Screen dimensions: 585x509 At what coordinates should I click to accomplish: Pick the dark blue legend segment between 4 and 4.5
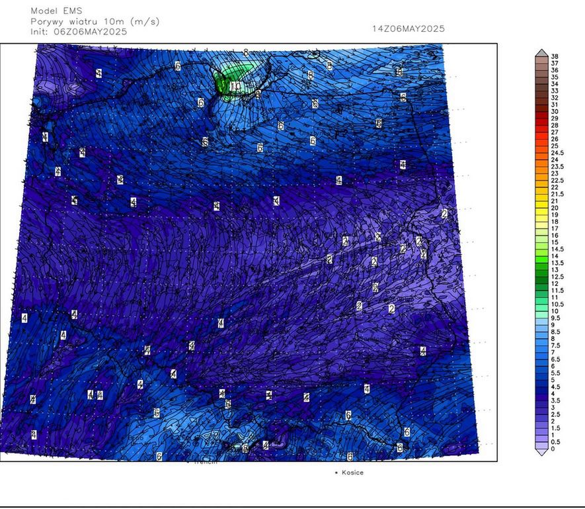click(x=541, y=391)
